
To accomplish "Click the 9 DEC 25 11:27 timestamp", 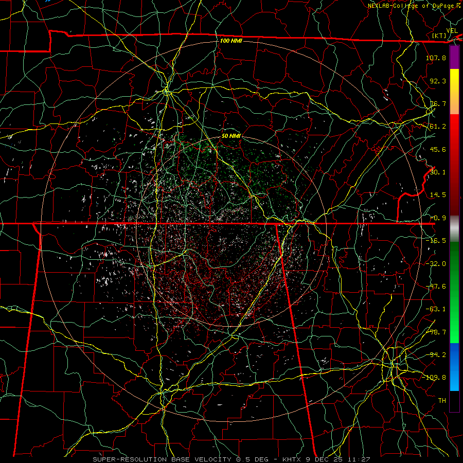I will [339, 459].
